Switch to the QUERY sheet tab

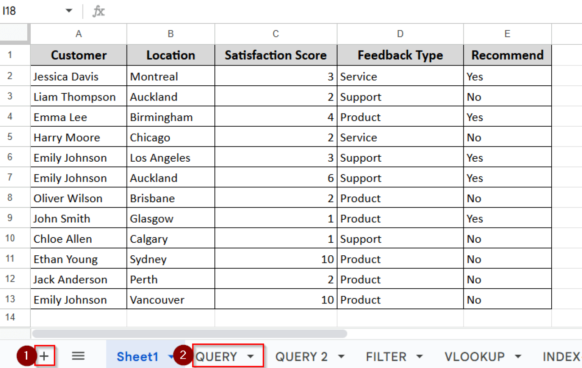click(x=216, y=356)
